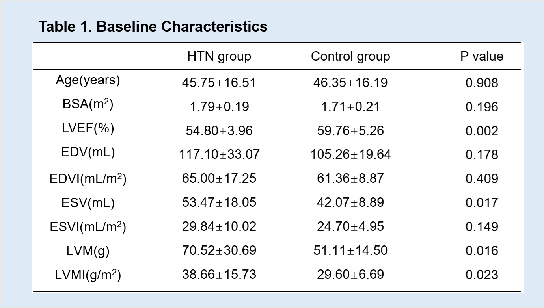544x308 pixels.
Task: Click the LVEF(%) row label
Action: [88, 128]
